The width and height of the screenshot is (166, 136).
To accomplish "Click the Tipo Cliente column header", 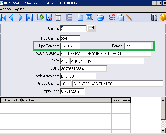I will point(121,100).
